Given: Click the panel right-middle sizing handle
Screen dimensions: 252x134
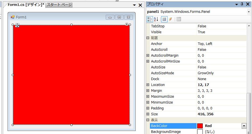Looking at the screenshot, I should tap(130, 75).
